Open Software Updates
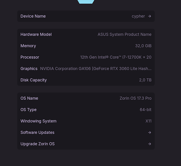The image size is (181, 166). coord(86,132)
